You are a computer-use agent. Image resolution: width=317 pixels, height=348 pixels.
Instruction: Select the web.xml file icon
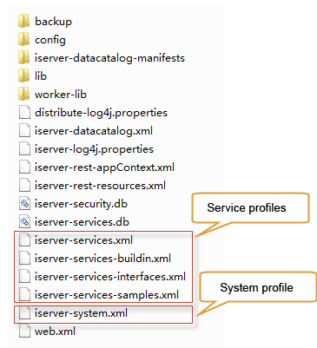pos(24,332)
